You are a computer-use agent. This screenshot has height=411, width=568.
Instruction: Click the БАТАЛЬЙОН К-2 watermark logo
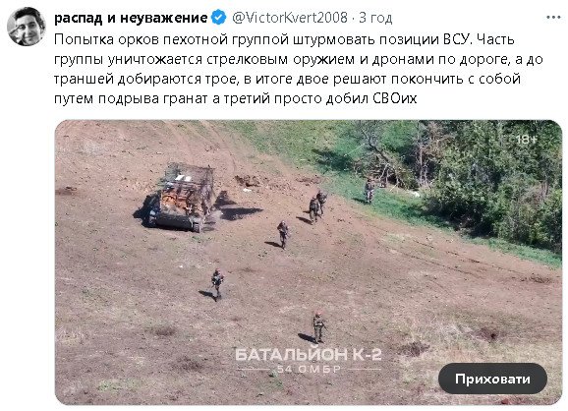309,354
